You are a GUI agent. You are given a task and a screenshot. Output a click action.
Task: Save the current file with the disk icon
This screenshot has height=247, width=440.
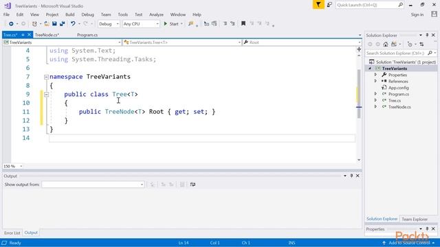(54, 24)
